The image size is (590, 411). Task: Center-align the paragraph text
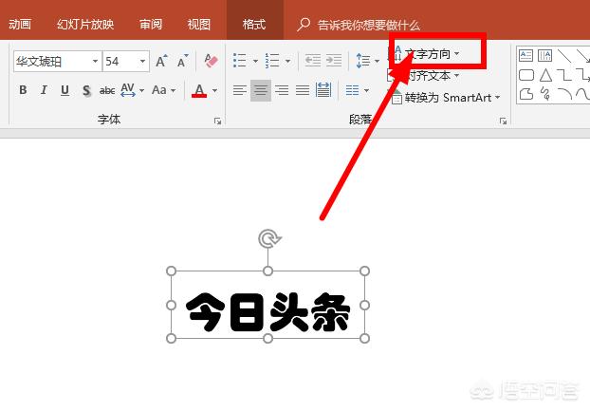[260, 90]
